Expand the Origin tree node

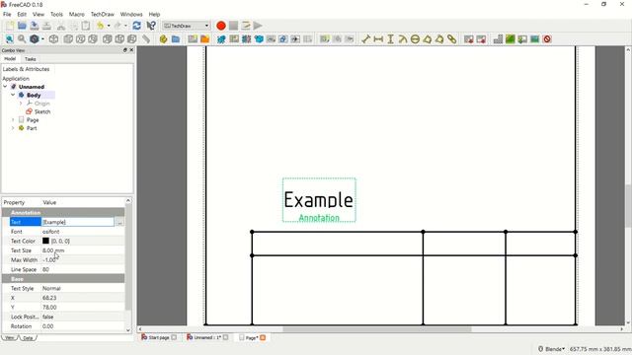coord(21,104)
